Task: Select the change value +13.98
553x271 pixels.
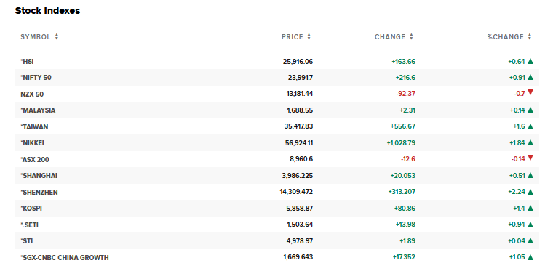Action: coord(405,225)
